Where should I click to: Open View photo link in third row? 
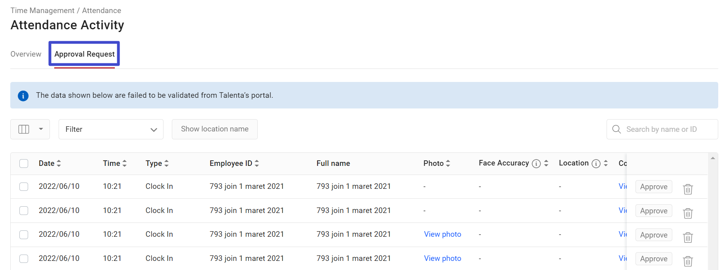coord(442,234)
